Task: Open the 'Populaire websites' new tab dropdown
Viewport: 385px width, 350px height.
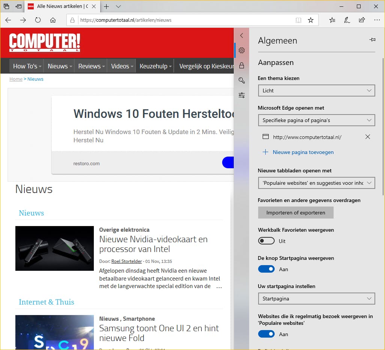Action: 316,183
